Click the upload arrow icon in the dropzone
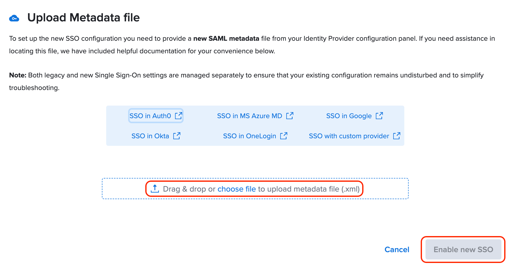The image size is (511, 269). point(155,189)
